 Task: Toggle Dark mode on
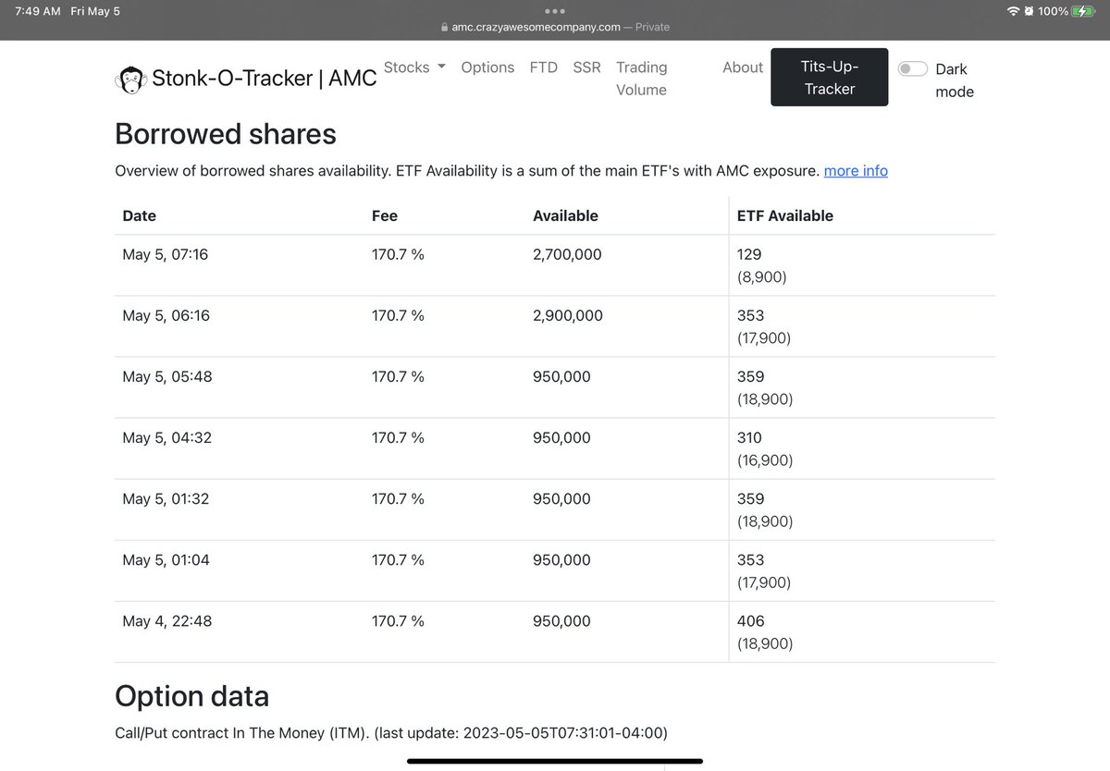coord(912,68)
